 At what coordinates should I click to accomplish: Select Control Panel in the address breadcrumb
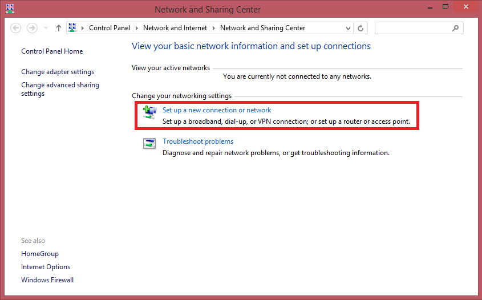pos(110,28)
